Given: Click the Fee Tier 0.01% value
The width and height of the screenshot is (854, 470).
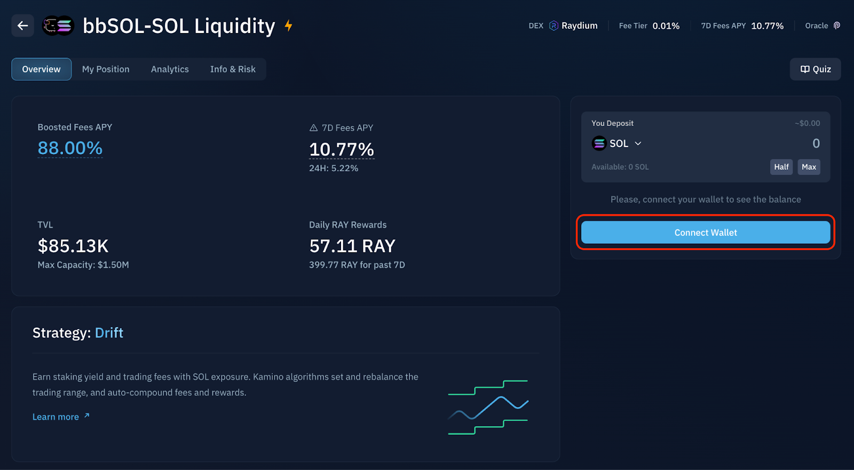Looking at the screenshot, I should 666,26.
